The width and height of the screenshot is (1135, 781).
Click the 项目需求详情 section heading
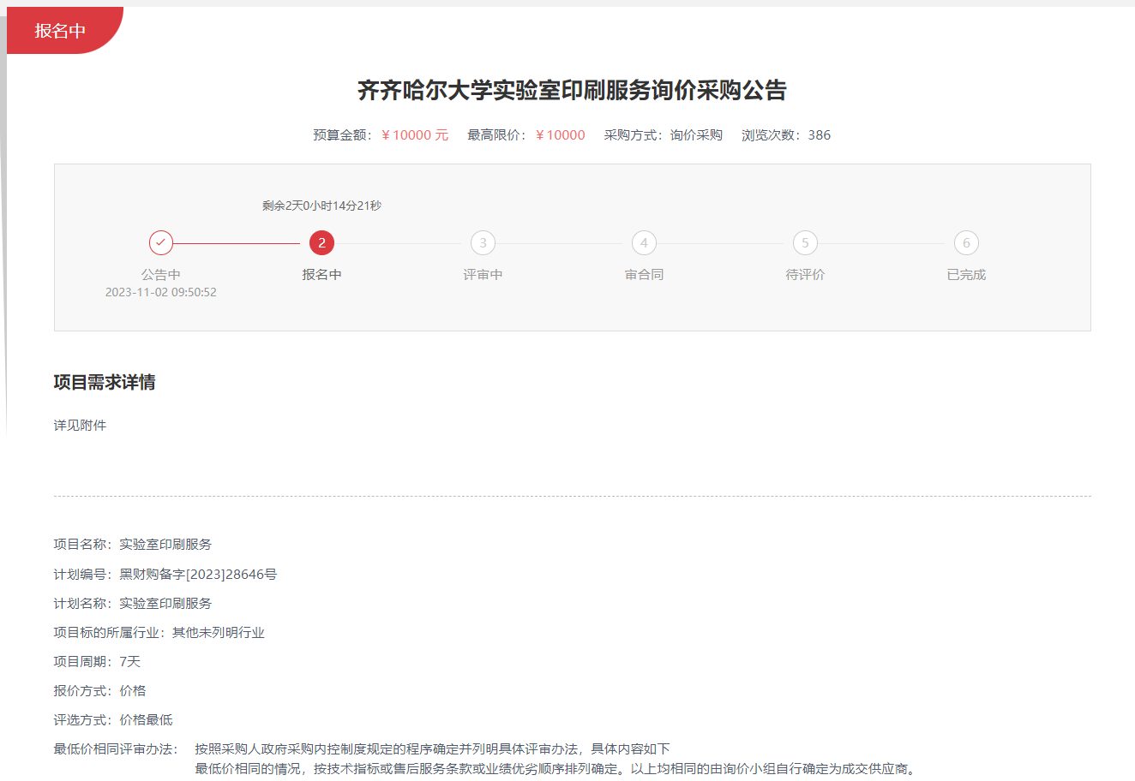pyautogui.click(x=105, y=383)
